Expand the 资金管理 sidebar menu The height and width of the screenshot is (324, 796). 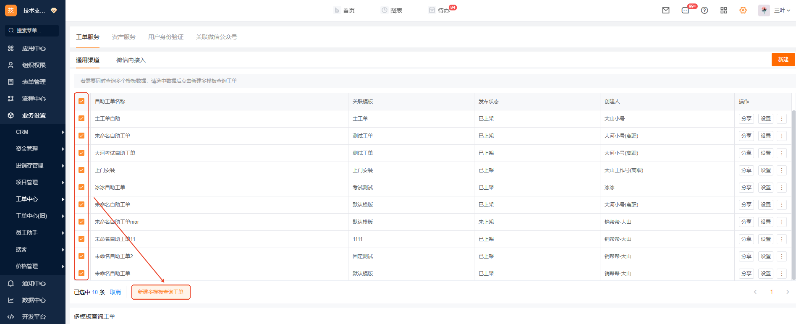point(38,149)
